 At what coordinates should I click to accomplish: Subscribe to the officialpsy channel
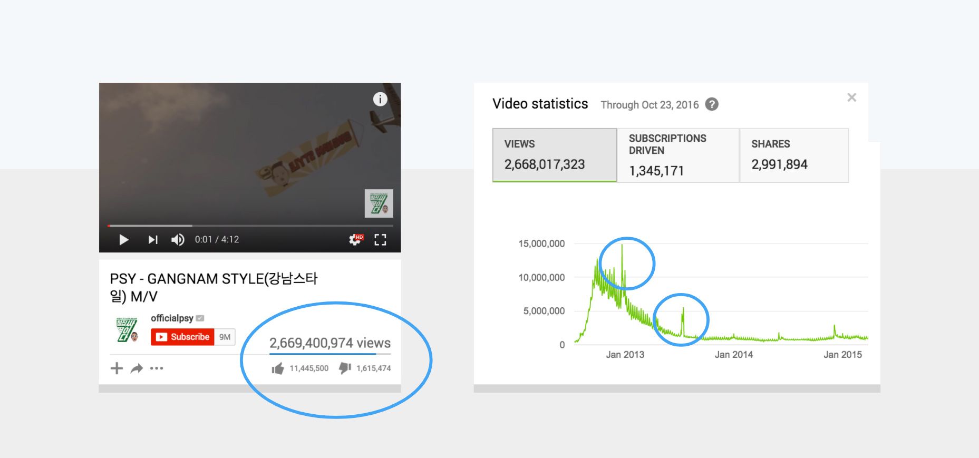pos(182,337)
